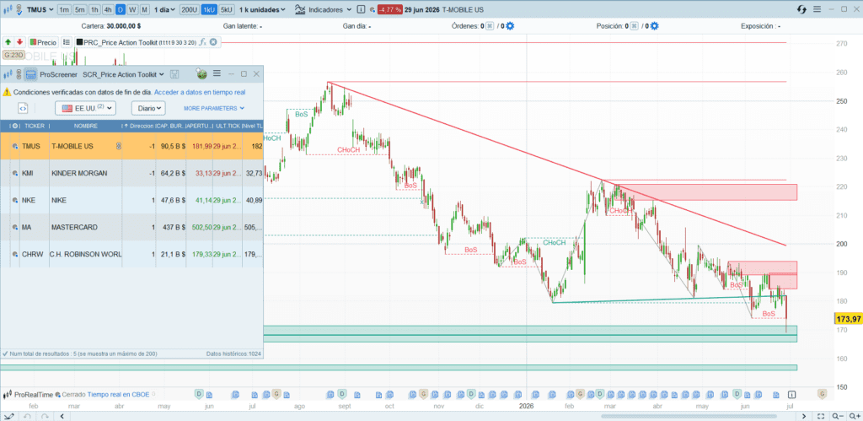Screen dimensions: 863x421
Task: Open the EE.UU. market dropdown
Action: [x=86, y=108]
